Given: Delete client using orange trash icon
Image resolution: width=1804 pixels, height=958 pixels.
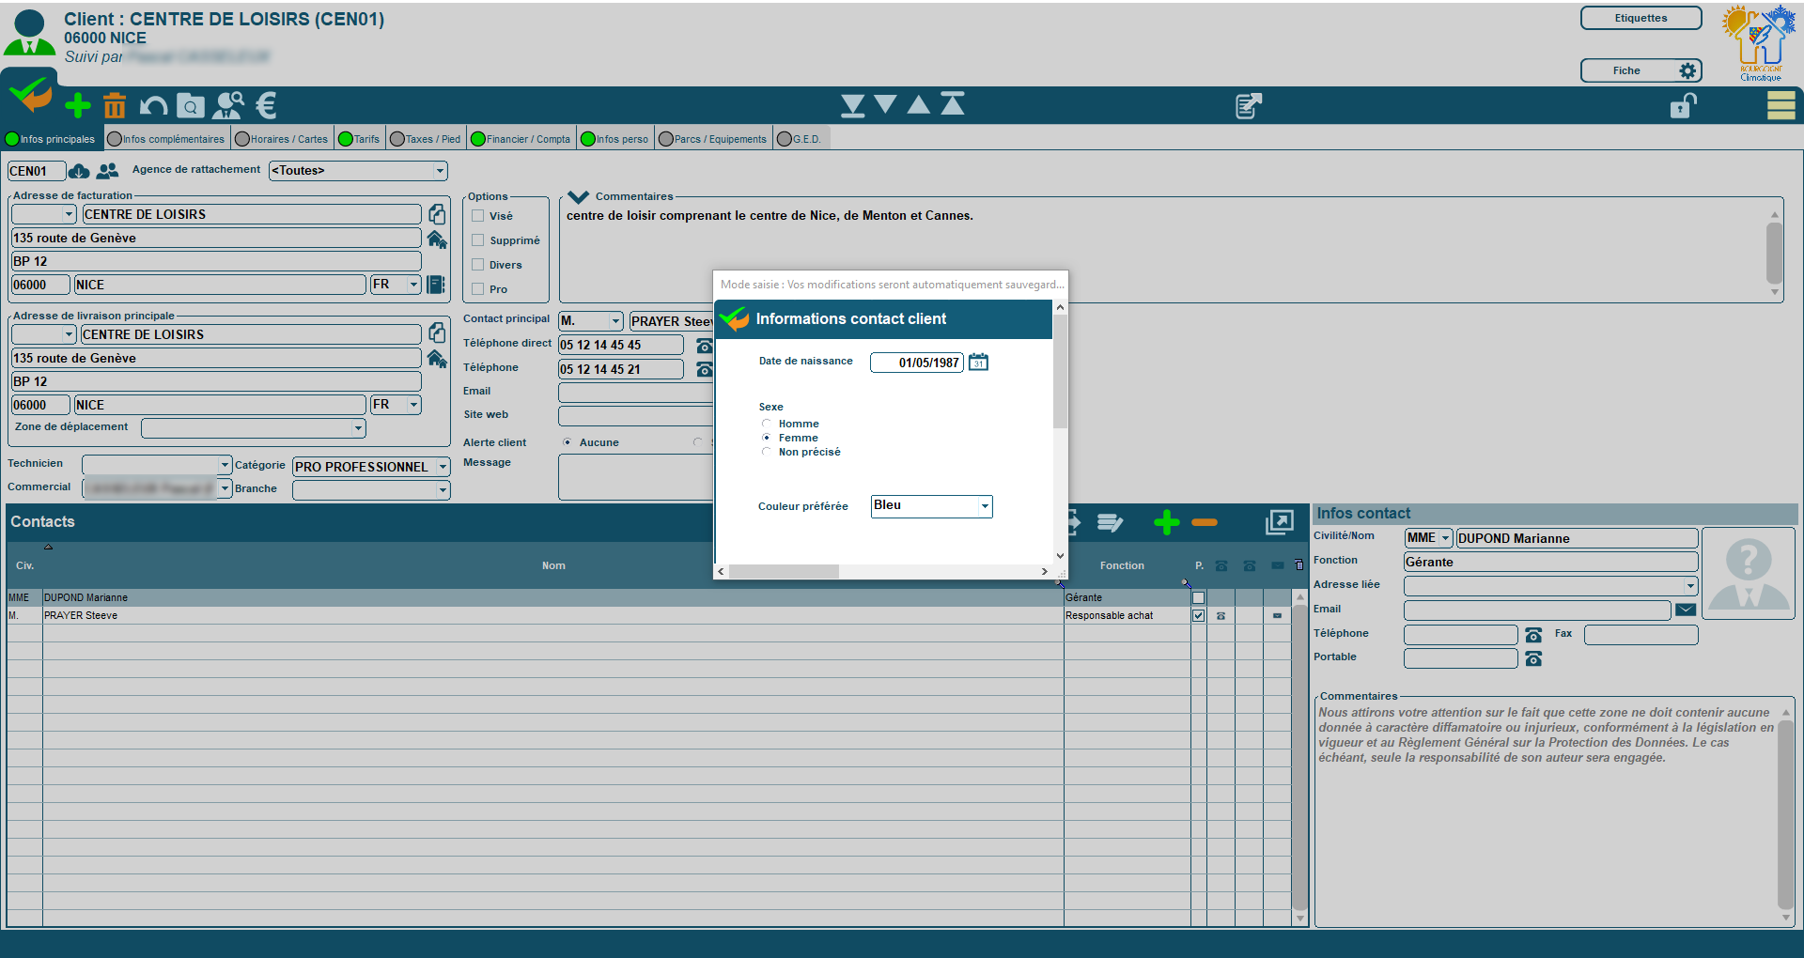Looking at the screenshot, I should [115, 105].
